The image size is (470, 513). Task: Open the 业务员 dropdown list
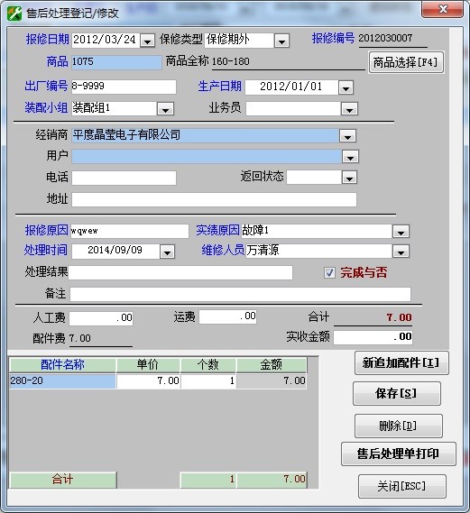(x=349, y=109)
